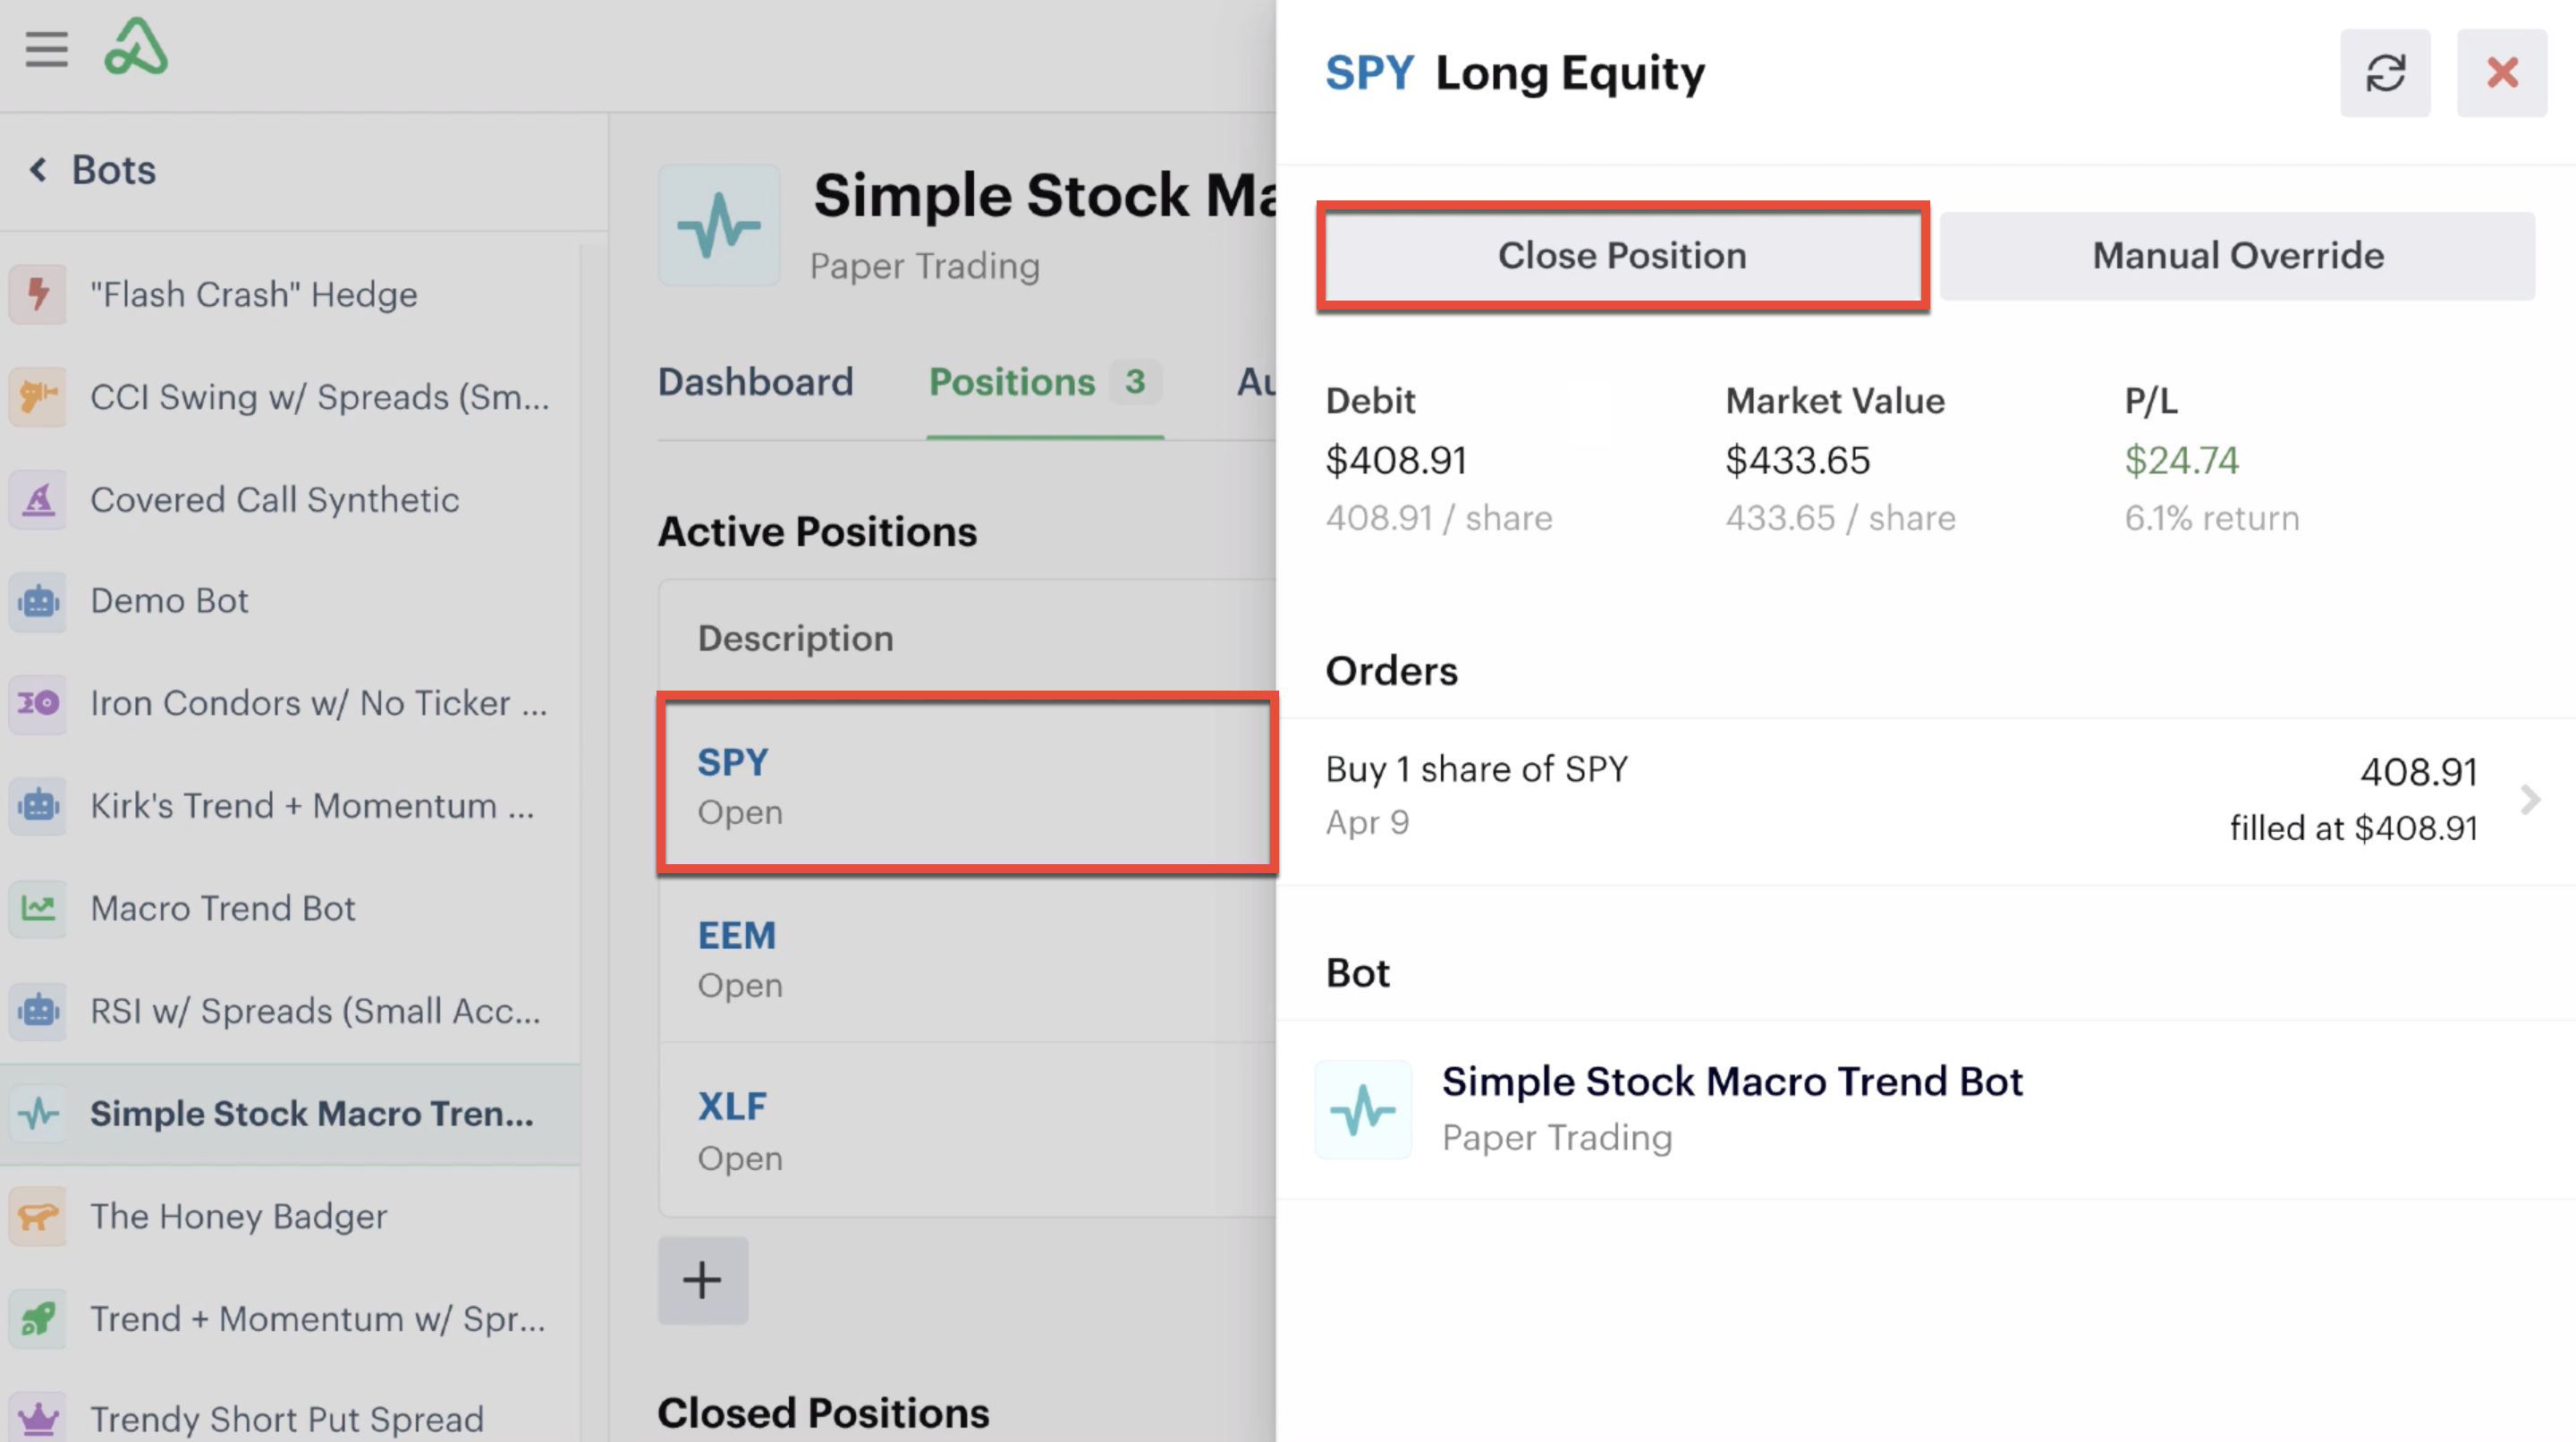
Task: Open the EEM open position row
Action: (x=967, y=960)
